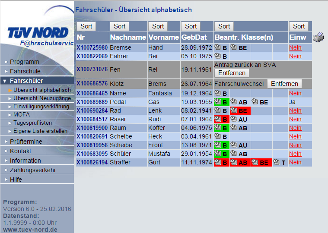Open Tagesprüflisten submenu item
The image size is (328, 233).
click(x=32, y=123)
